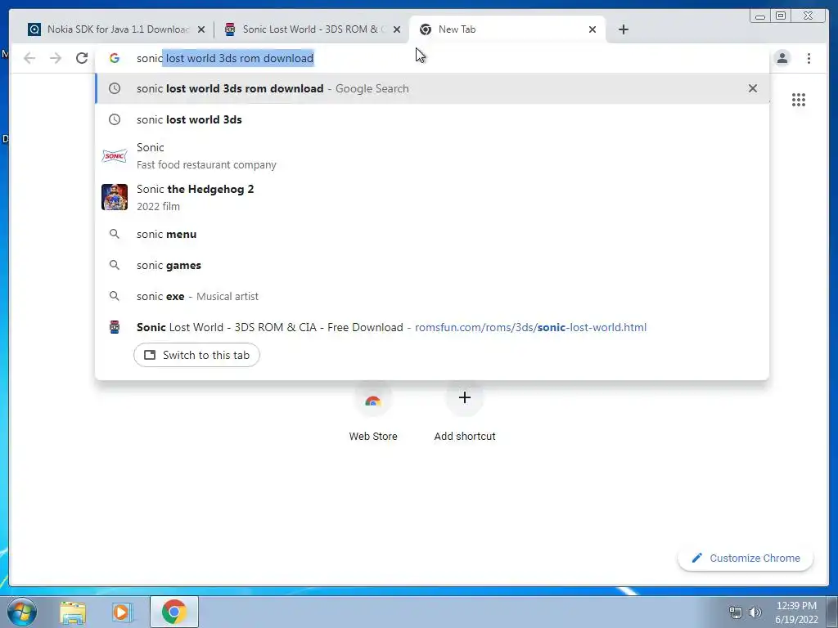Viewport: 838px width, 628px height.
Task: Click the address bar text field
Action: [432, 58]
